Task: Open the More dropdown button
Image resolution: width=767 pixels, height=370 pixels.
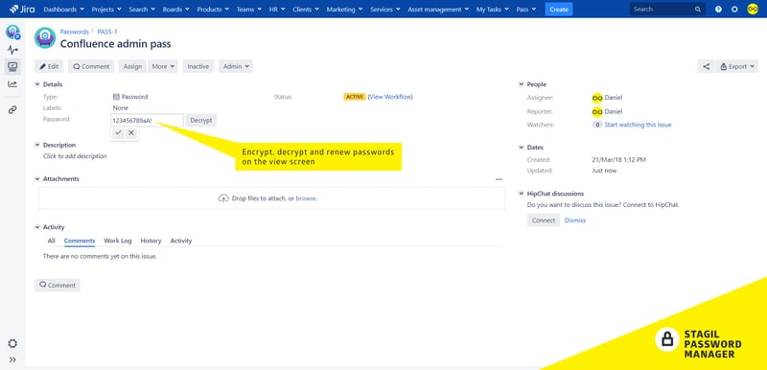Action: pos(163,66)
